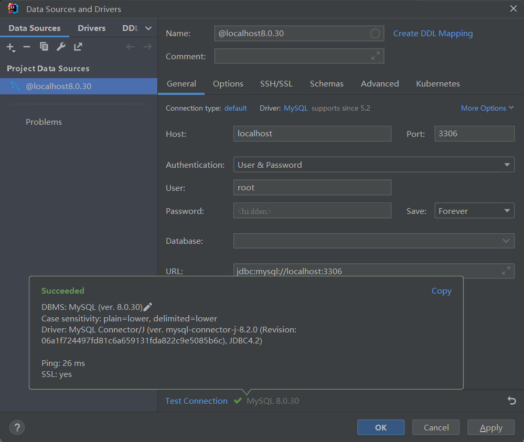The width and height of the screenshot is (524, 442).
Task: Click the MySQL dolphin icon of @localhost8.0.30
Action: (15, 86)
